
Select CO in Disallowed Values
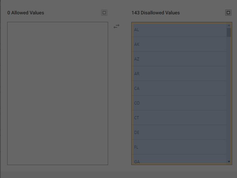pyautogui.click(x=179, y=103)
